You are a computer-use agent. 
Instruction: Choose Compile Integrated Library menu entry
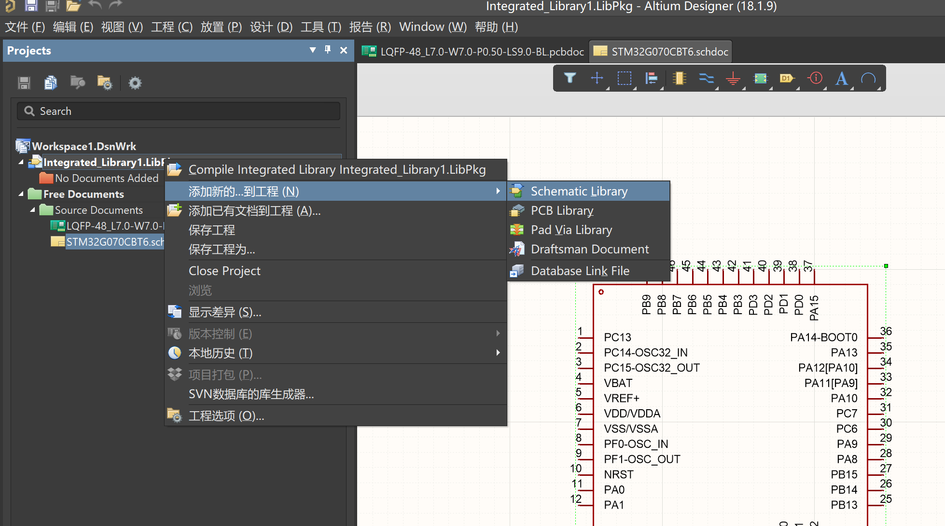[x=336, y=170]
